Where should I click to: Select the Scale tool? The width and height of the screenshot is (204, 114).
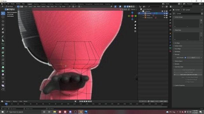(3, 29)
